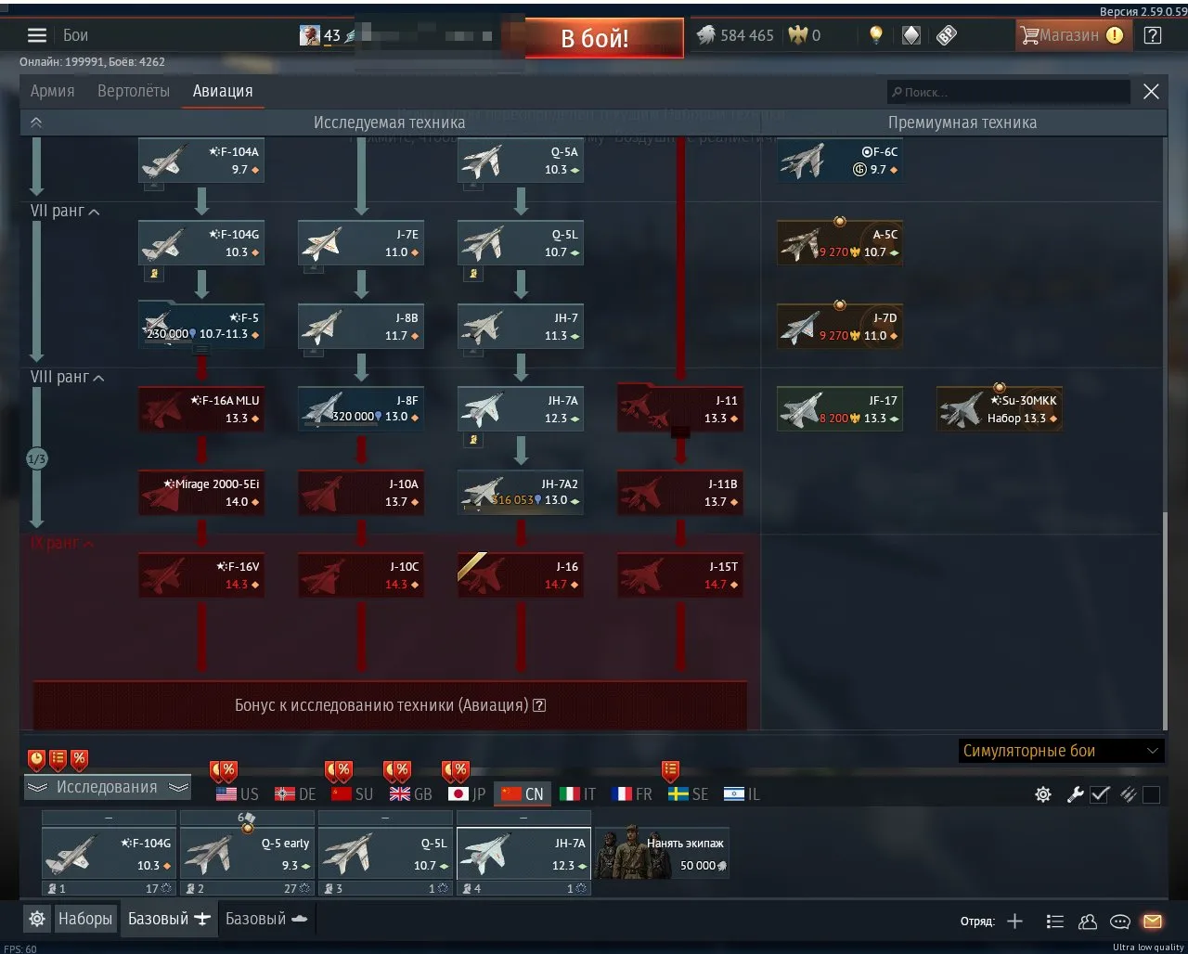Click the Golden Eagles currency icon

coord(797,35)
